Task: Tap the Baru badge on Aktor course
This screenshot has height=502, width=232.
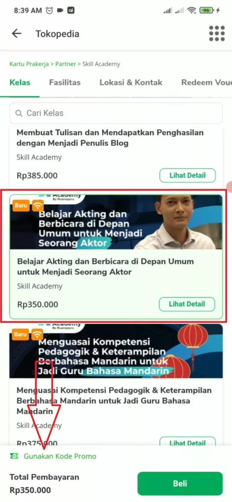Action: tap(21, 205)
